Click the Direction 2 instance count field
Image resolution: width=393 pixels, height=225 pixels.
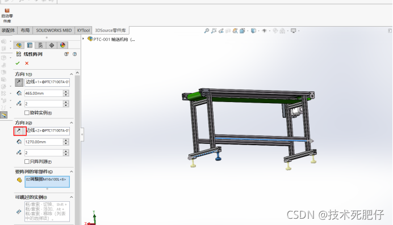tap(44, 152)
